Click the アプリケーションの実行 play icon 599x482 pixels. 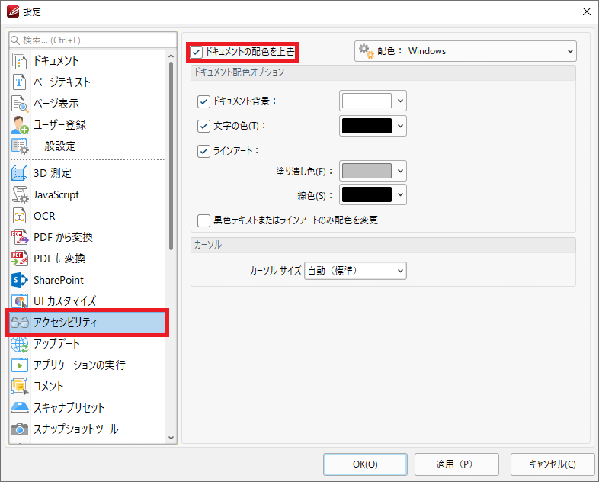tap(20, 365)
